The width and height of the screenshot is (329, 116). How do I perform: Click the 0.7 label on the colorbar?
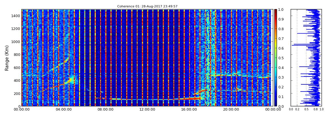tap(281, 39)
